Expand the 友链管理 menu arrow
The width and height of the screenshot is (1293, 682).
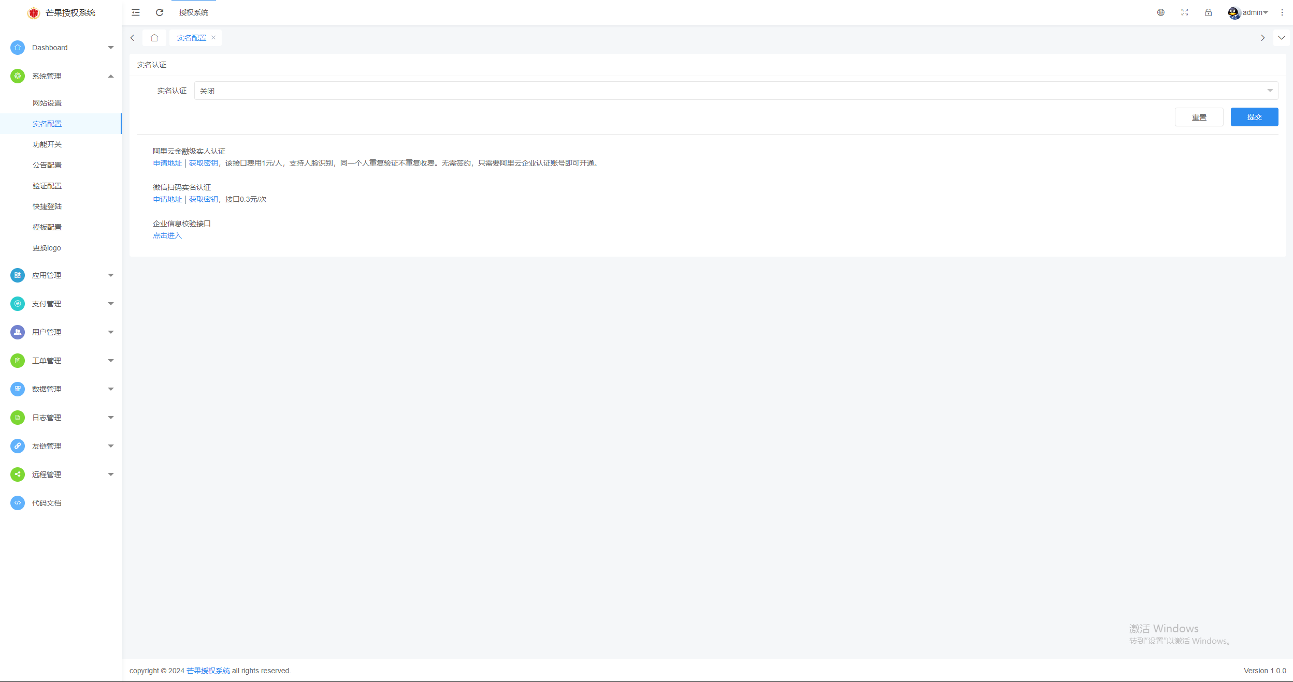[x=111, y=446]
